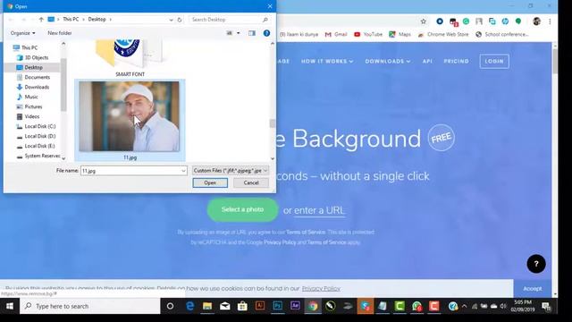Expand How It Works menu on webpage
The image size is (572, 322).
click(x=327, y=62)
